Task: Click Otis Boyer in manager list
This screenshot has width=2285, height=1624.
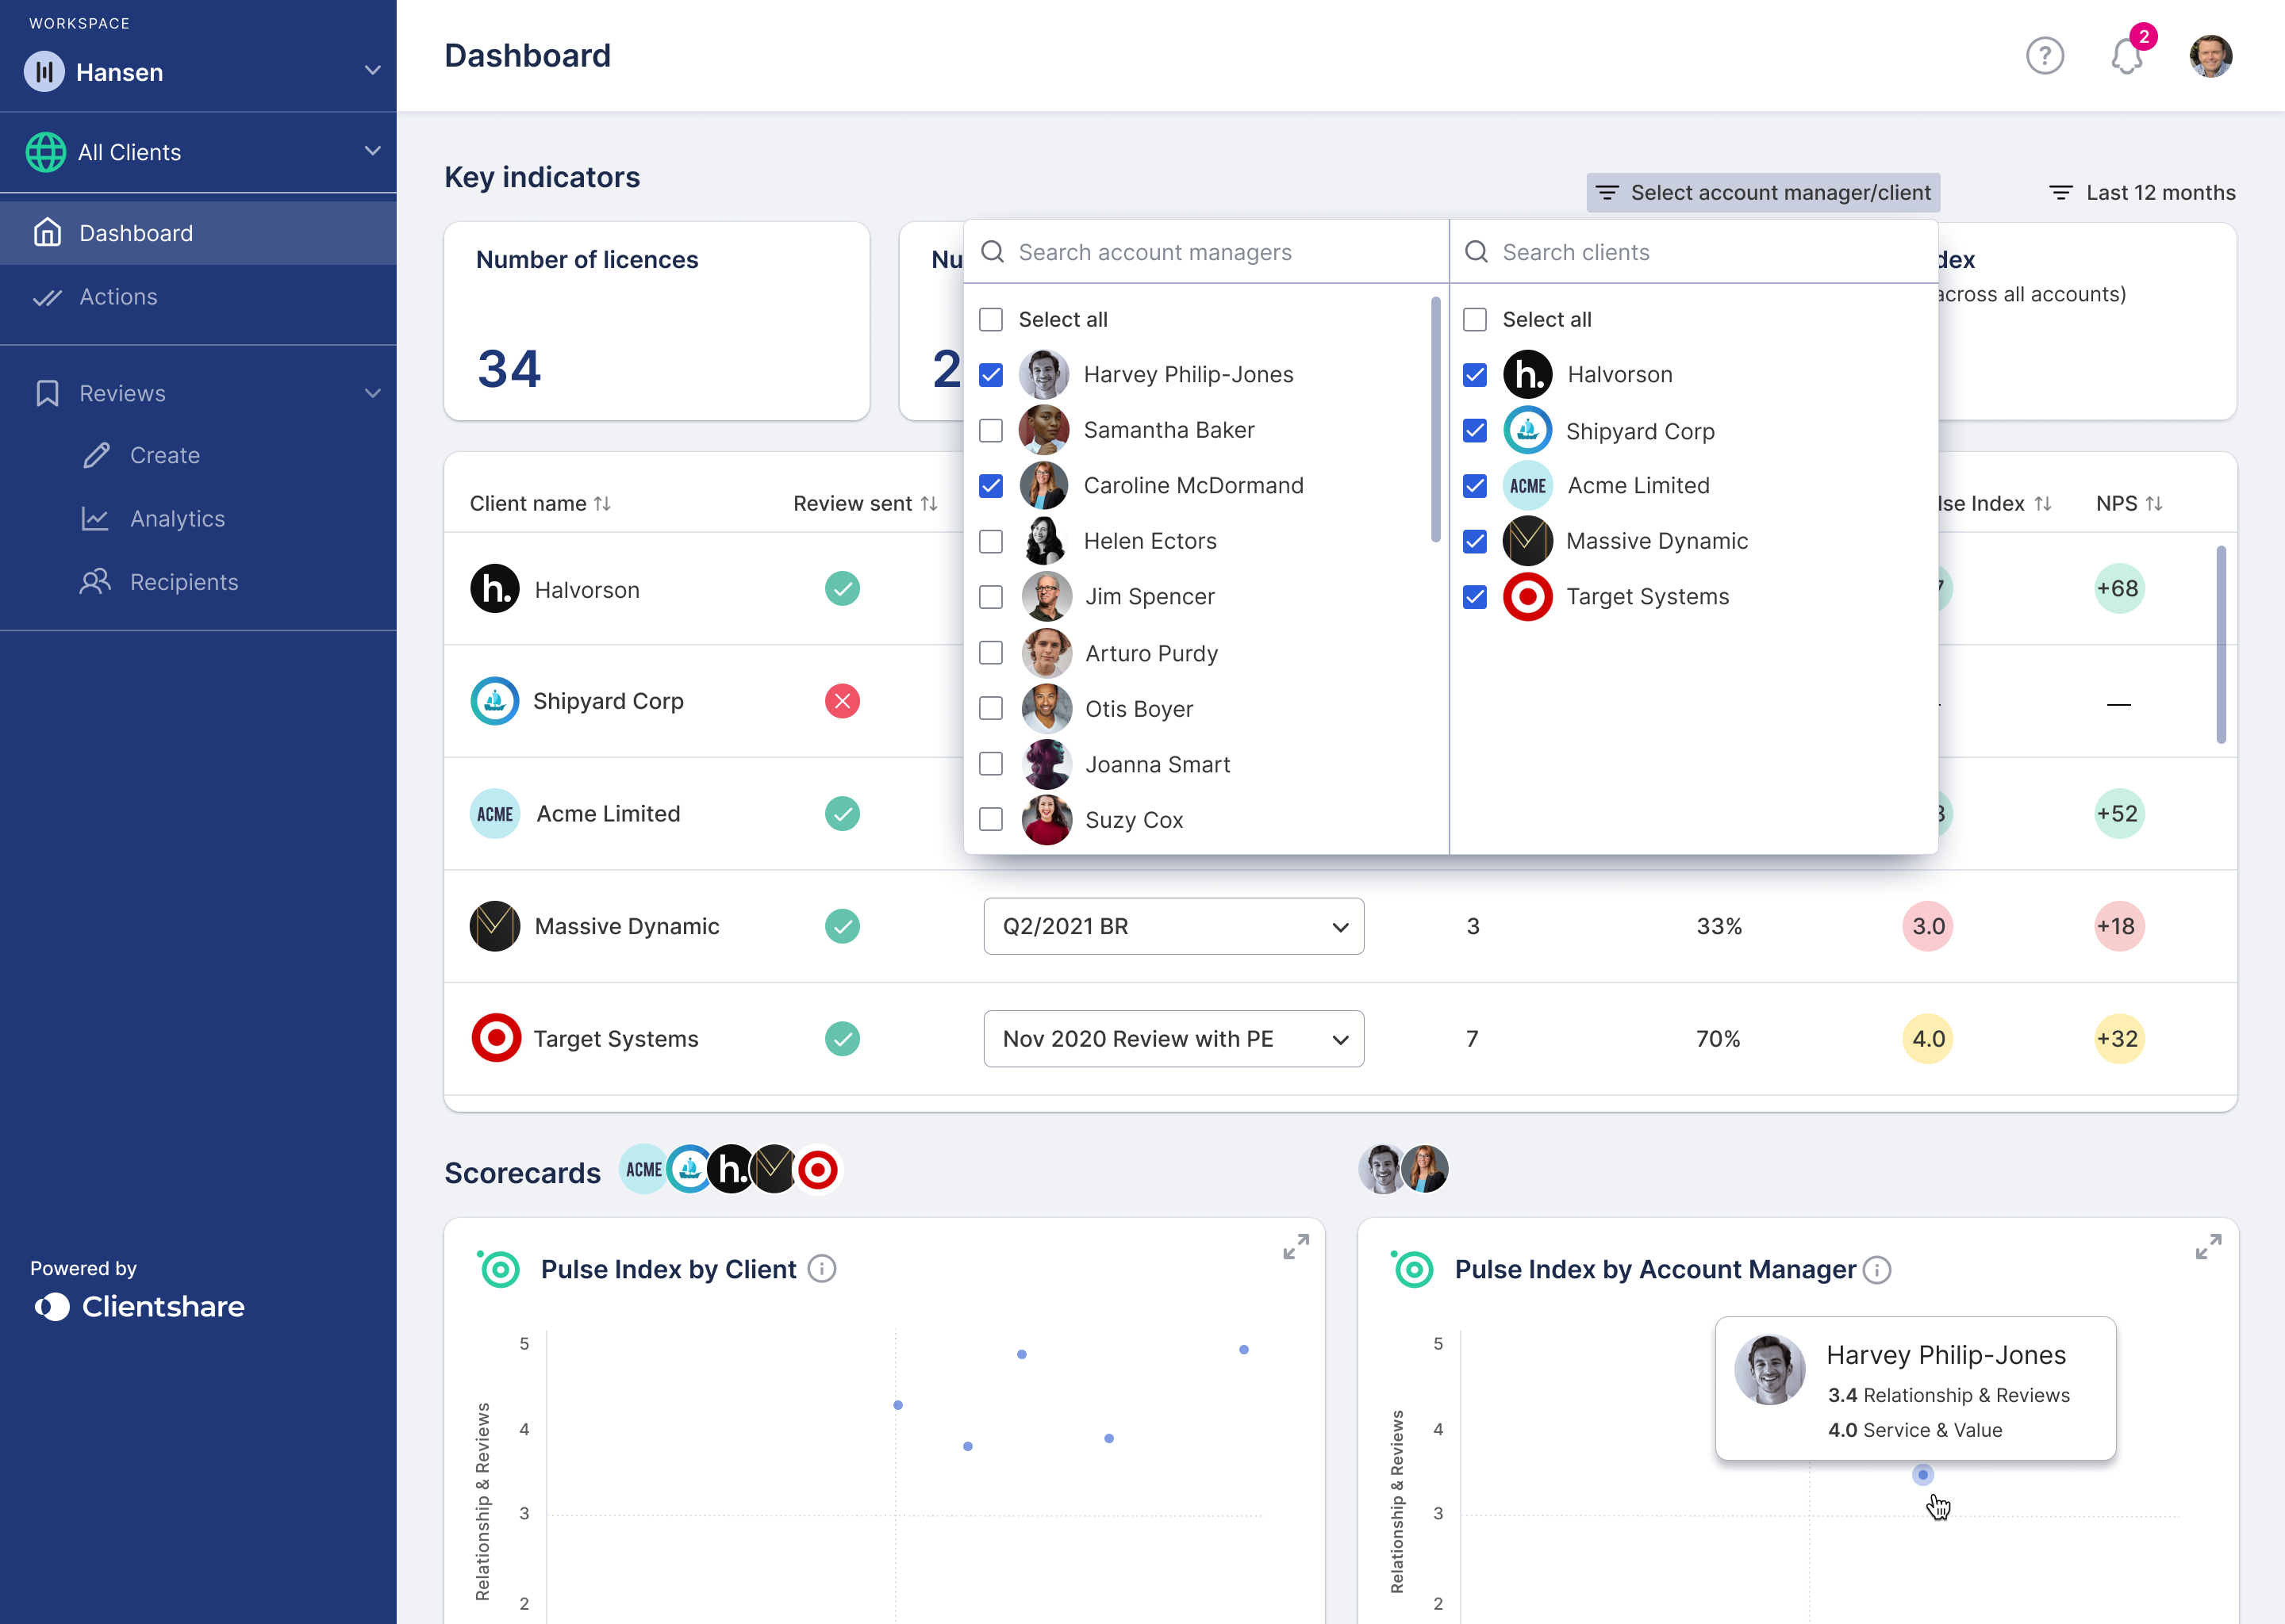Action: (1139, 709)
